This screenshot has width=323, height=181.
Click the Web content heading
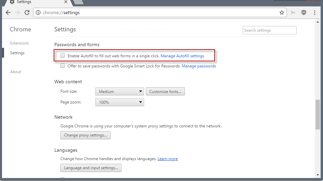click(68, 82)
